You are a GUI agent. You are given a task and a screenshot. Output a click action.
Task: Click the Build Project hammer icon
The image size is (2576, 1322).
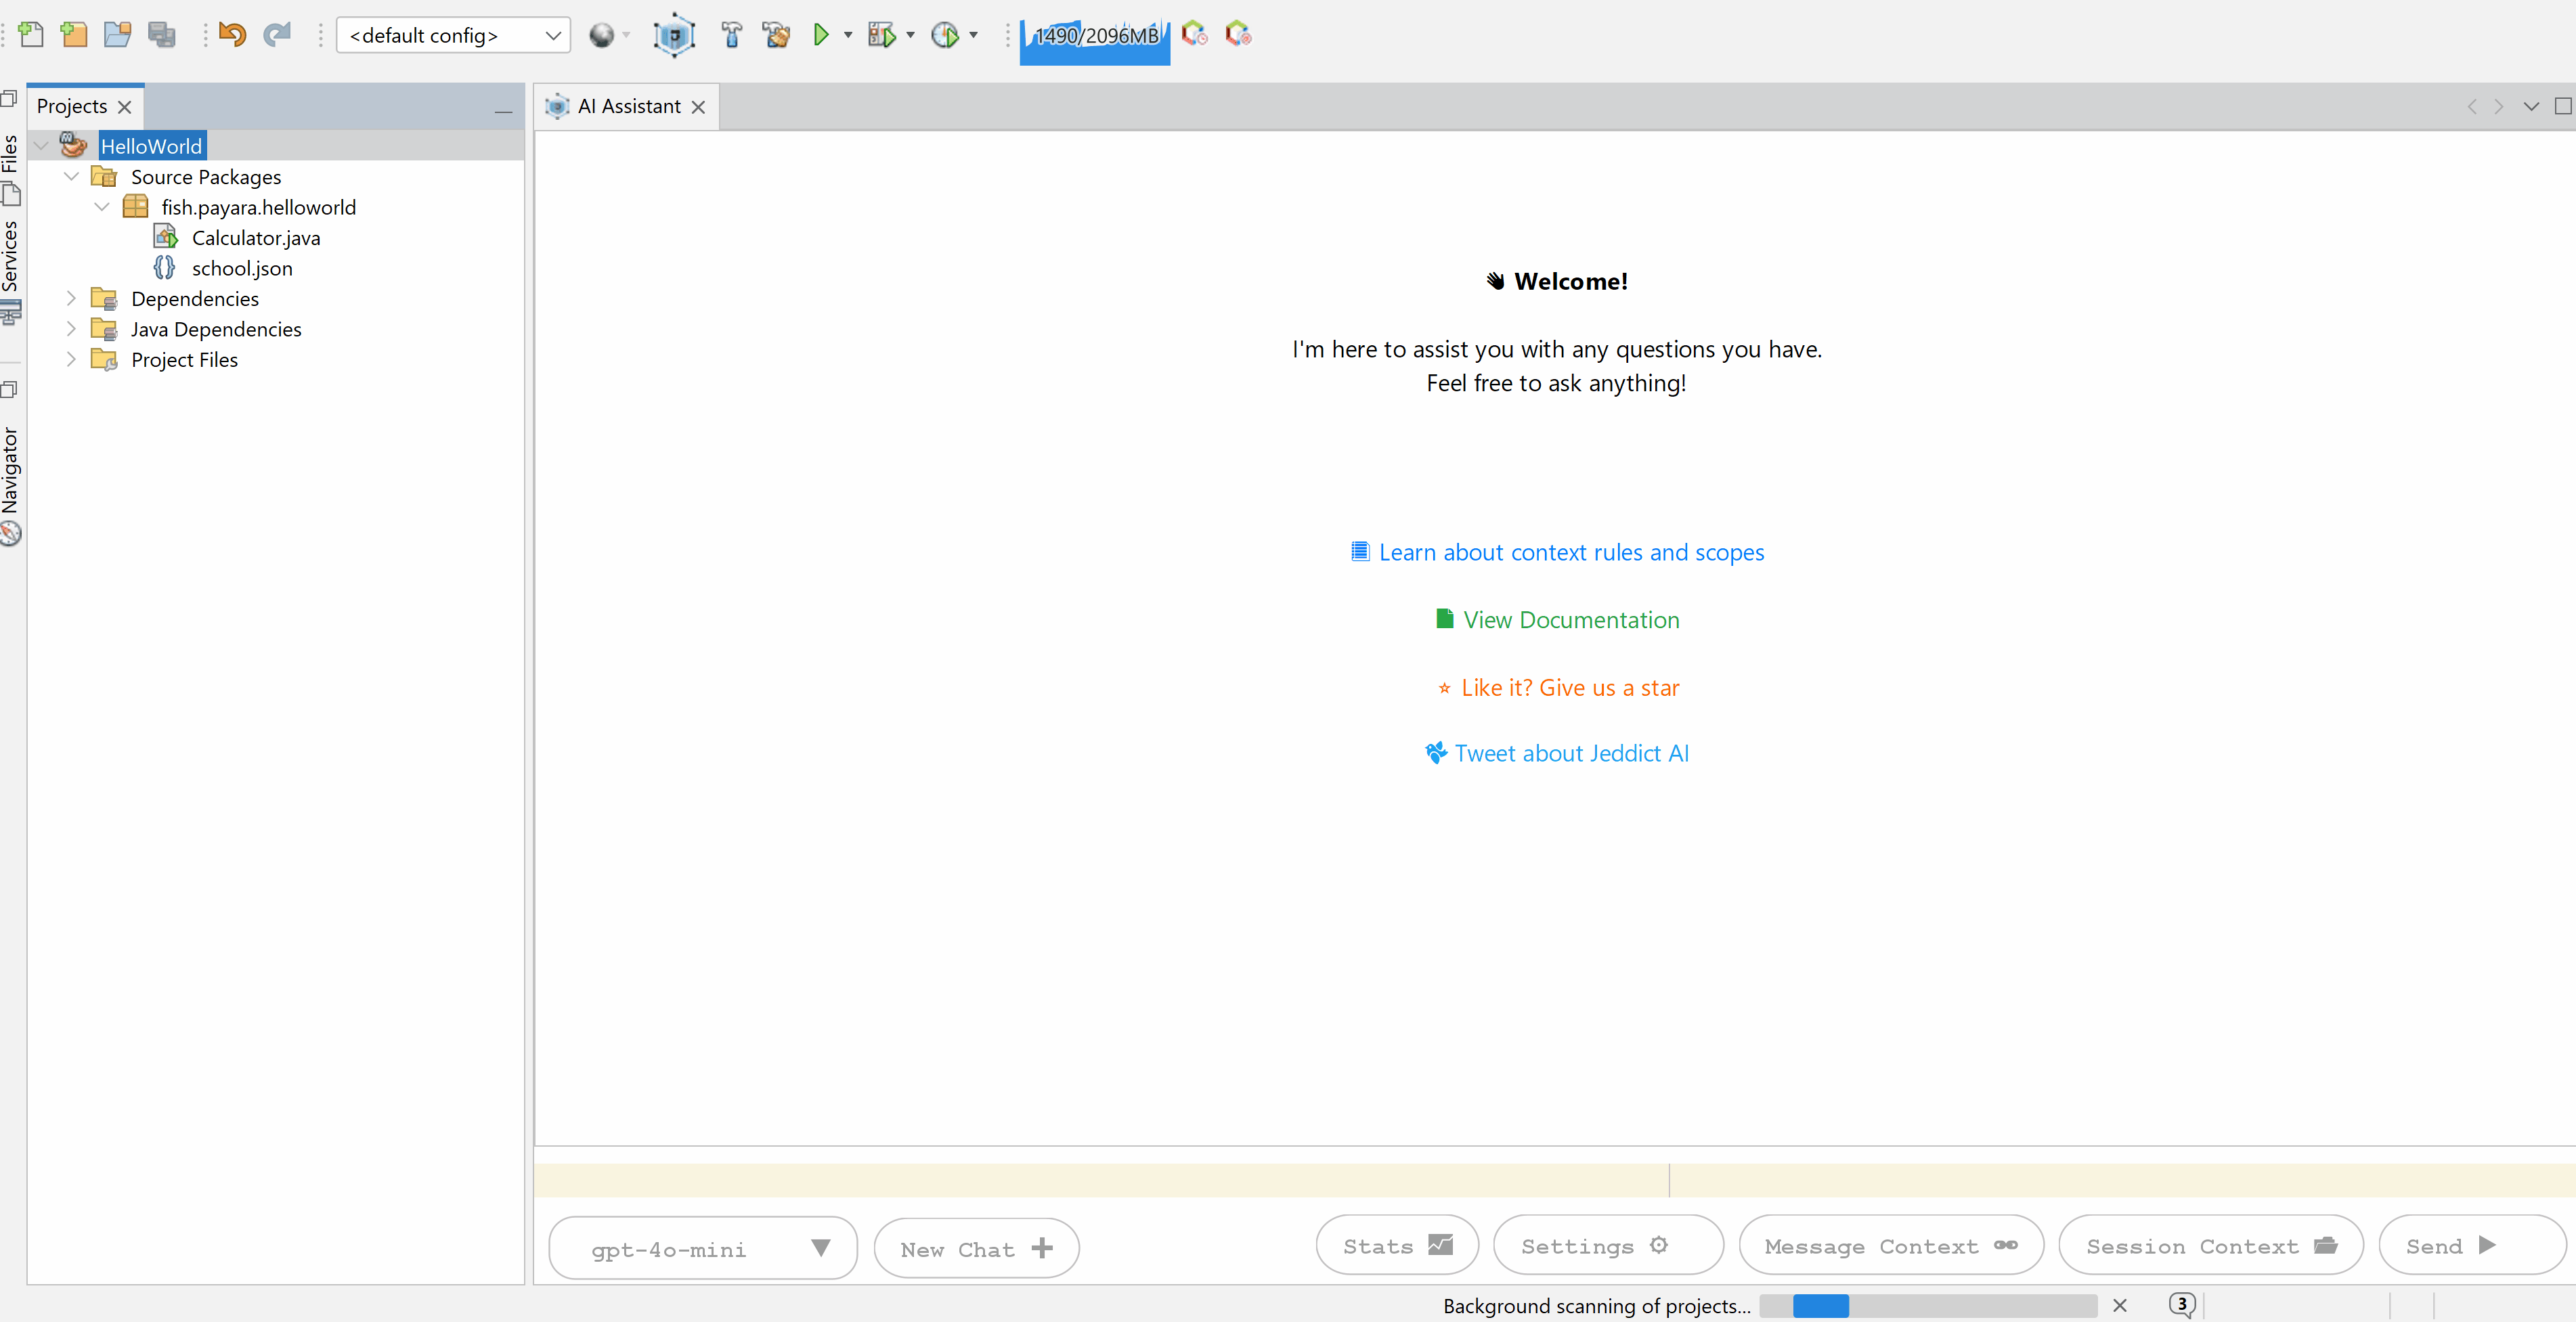coord(732,35)
